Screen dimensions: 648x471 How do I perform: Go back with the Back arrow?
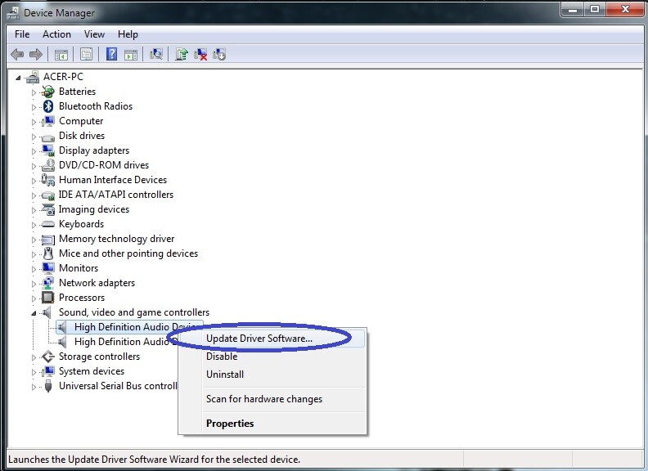click(x=17, y=54)
